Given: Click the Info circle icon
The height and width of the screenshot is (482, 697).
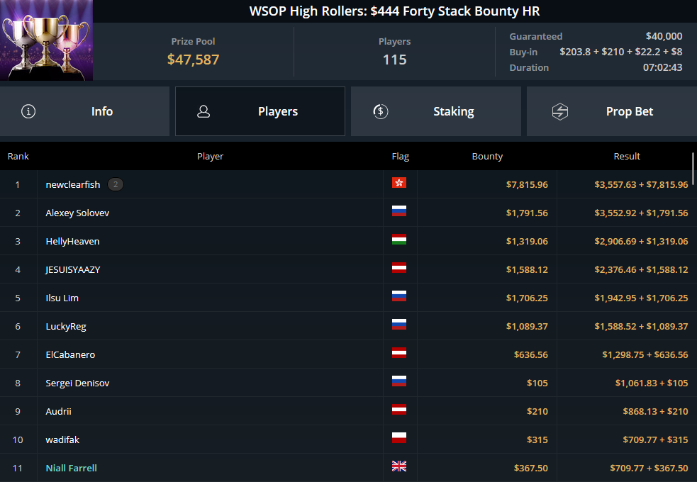Looking at the screenshot, I should pyautogui.click(x=28, y=111).
